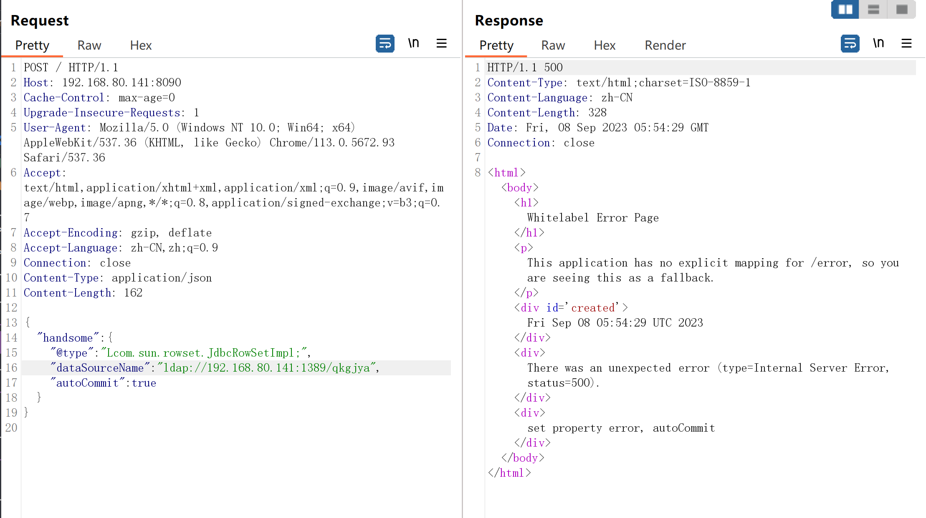Click the Response 'Content-Length: 328' line
This screenshot has width=926, height=518.
(547, 113)
